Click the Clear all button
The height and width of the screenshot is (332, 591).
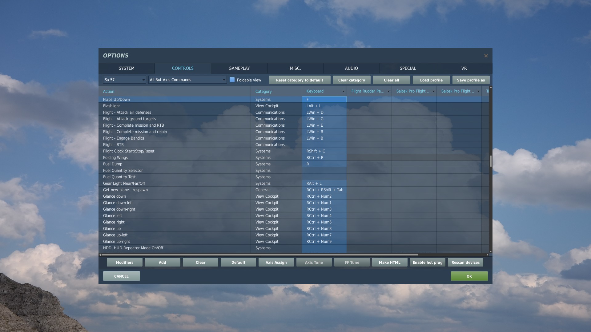(x=392, y=80)
